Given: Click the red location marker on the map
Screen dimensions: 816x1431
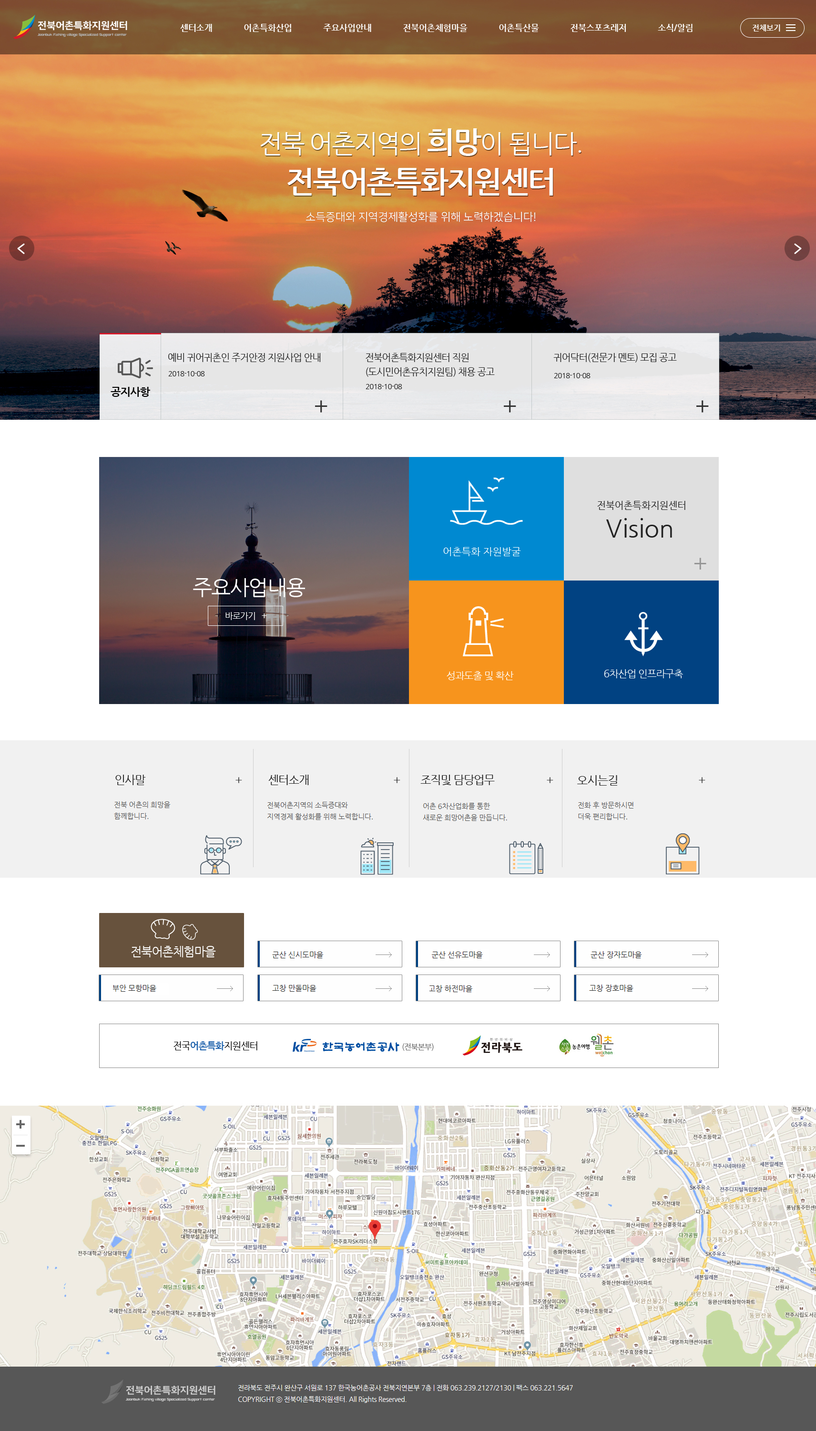Looking at the screenshot, I should [375, 1227].
